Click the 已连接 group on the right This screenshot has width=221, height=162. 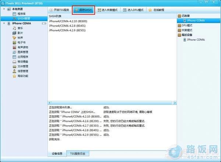click(186, 16)
